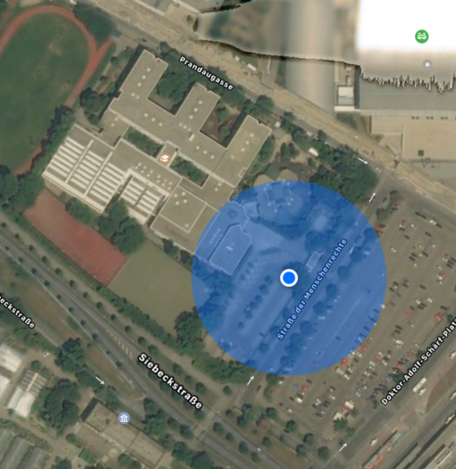The height and width of the screenshot is (469, 456).
Task: Click the one-way arrow left of the Siebeckstraße label
Action: [x=100, y=381]
